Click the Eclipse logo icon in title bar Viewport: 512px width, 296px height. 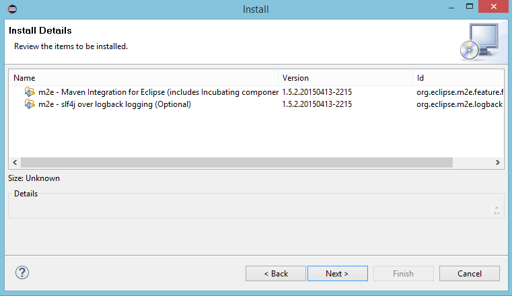12,9
